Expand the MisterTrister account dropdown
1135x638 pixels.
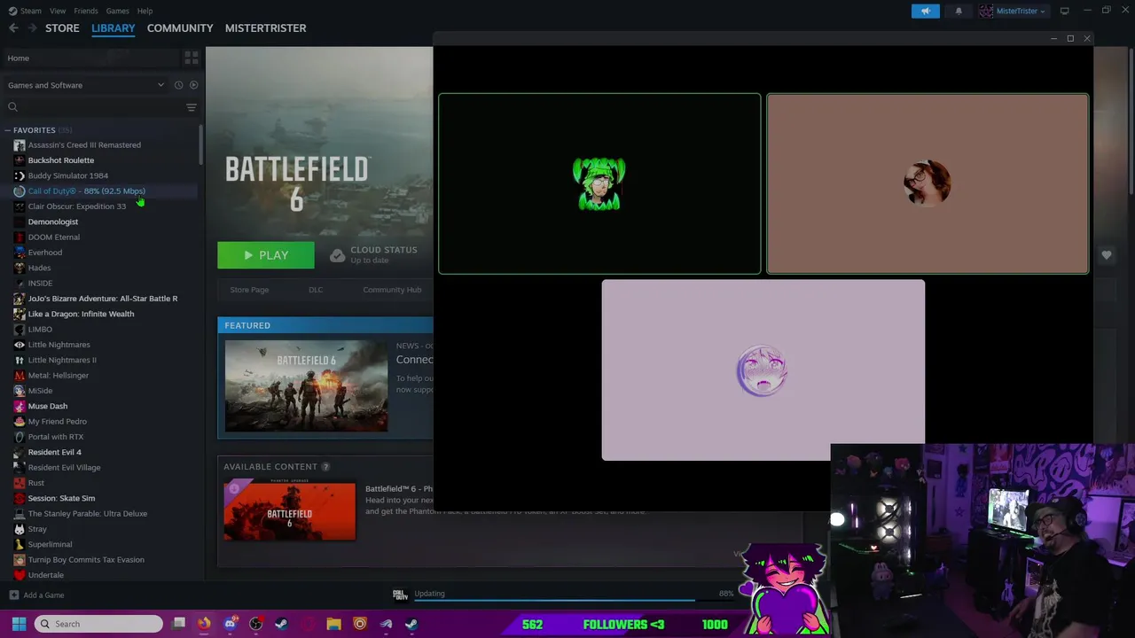click(1013, 11)
